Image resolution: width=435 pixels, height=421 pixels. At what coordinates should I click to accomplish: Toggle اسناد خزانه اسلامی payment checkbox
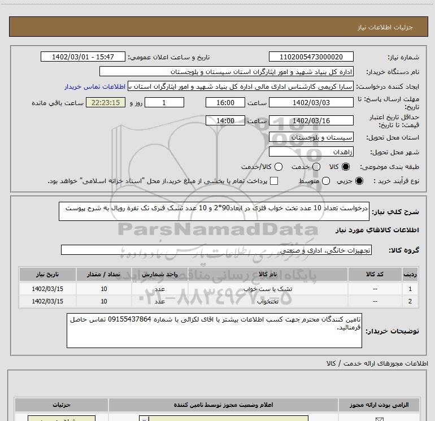pos(274,181)
